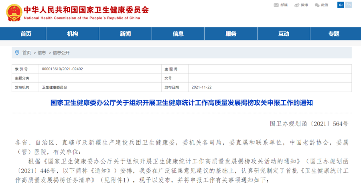
Task: Click line containing 〔2021〕446号
Action: pyautogui.click(x=182, y=171)
